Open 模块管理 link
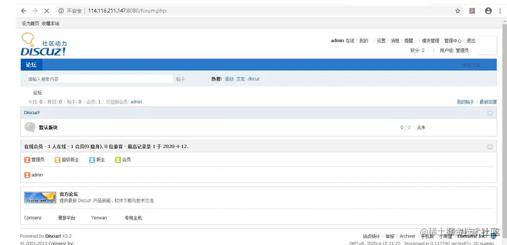Image resolution: width=507 pixels, height=245 pixels. click(430, 41)
